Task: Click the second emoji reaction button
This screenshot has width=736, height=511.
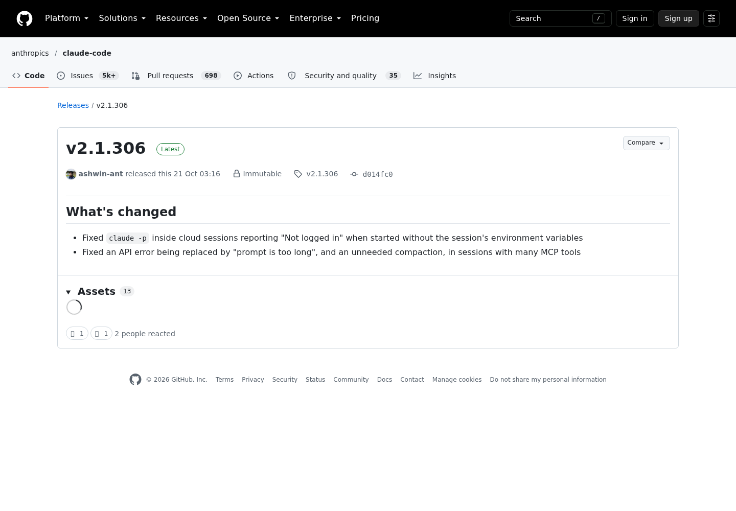Action: pyautogui.click(x=101, y=334)
